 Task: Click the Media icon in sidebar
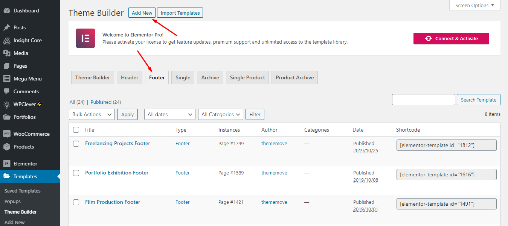(6, 53)
